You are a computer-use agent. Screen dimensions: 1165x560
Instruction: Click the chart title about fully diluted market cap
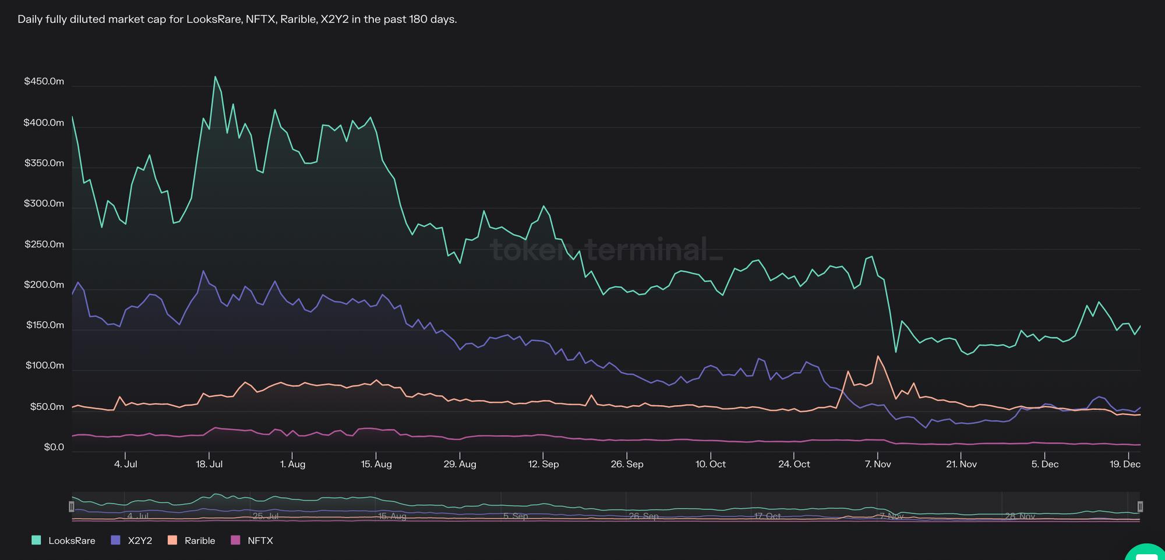pos(237,19)
